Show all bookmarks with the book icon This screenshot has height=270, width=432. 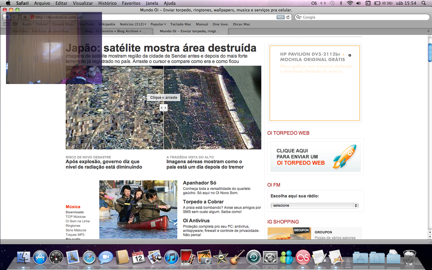6,24
